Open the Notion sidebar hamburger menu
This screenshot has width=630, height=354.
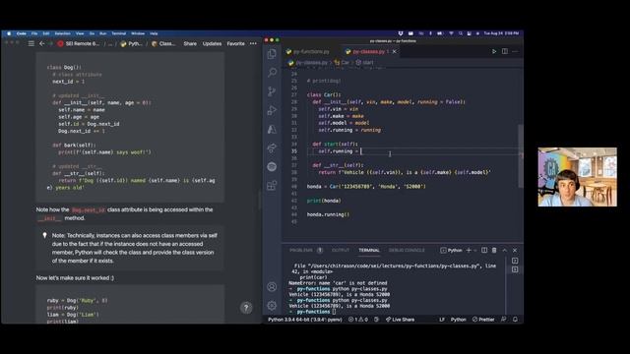(x=31, y=43)
